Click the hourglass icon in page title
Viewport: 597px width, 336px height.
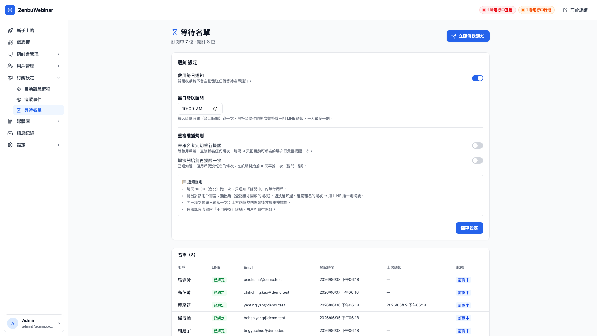[x=174, y=32]
